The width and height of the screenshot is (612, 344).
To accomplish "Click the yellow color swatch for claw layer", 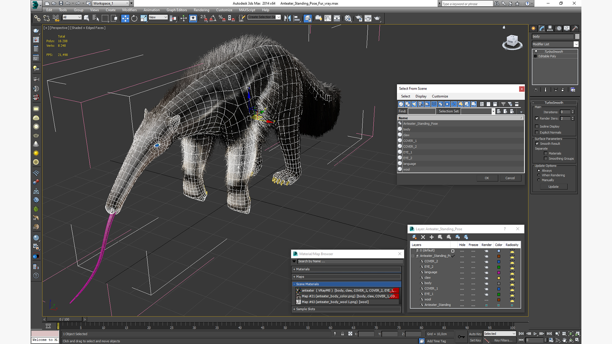I will point(499,278).
